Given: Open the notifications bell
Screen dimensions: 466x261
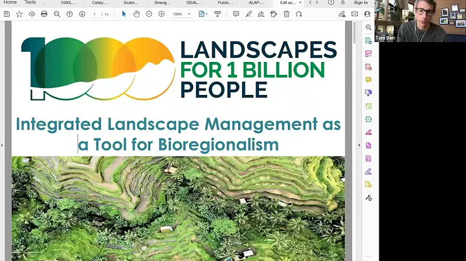Looking at the screenshot, I should pyautogui.click(x=342, y=3).
